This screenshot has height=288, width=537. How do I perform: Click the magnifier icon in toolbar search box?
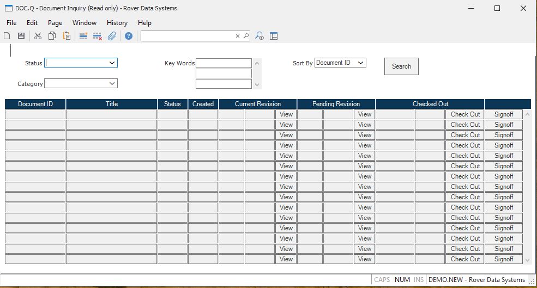[x=246, y=36]
